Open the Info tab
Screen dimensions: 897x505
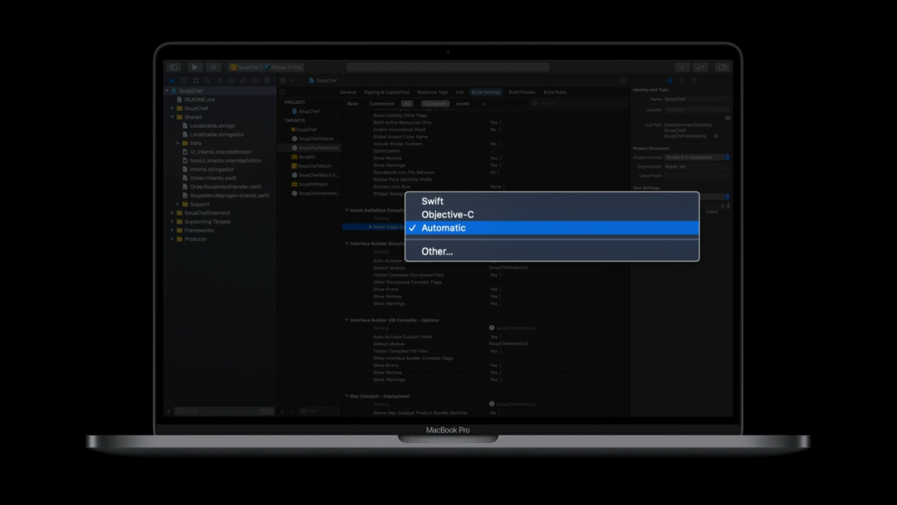point(460,92)
